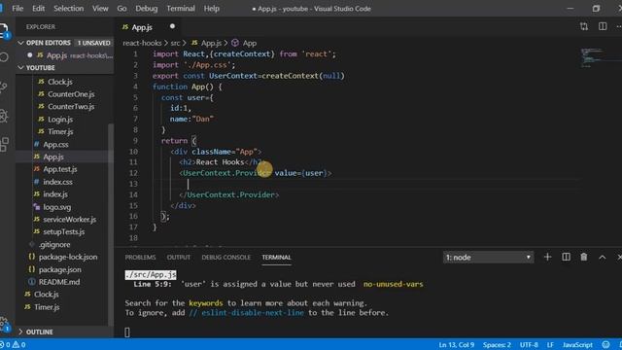
Task: Click the JavaScript language mode status item
Action: (577, 345)
